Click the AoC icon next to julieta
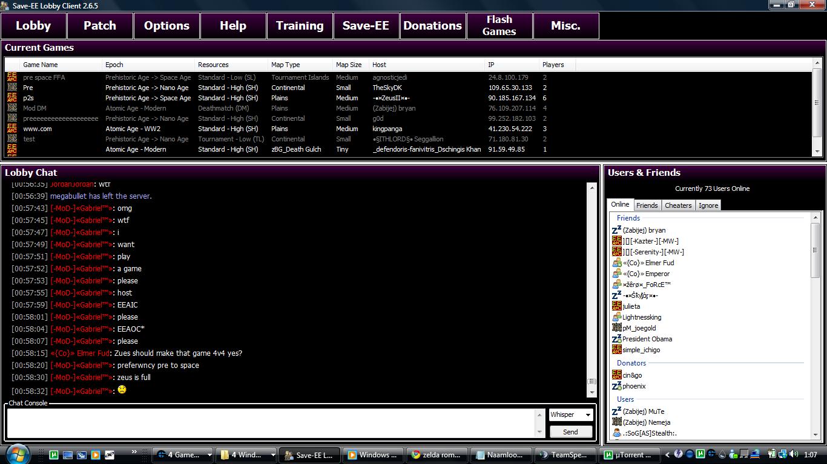 click(616, 306)
